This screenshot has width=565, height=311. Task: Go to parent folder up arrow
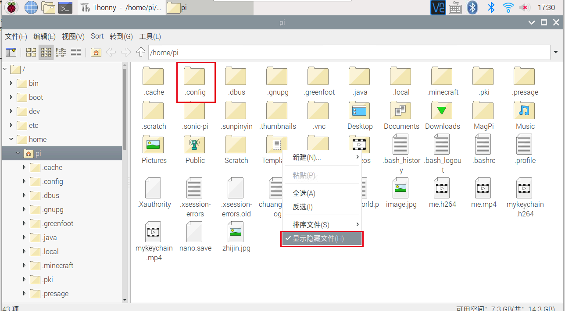(141, 53)
